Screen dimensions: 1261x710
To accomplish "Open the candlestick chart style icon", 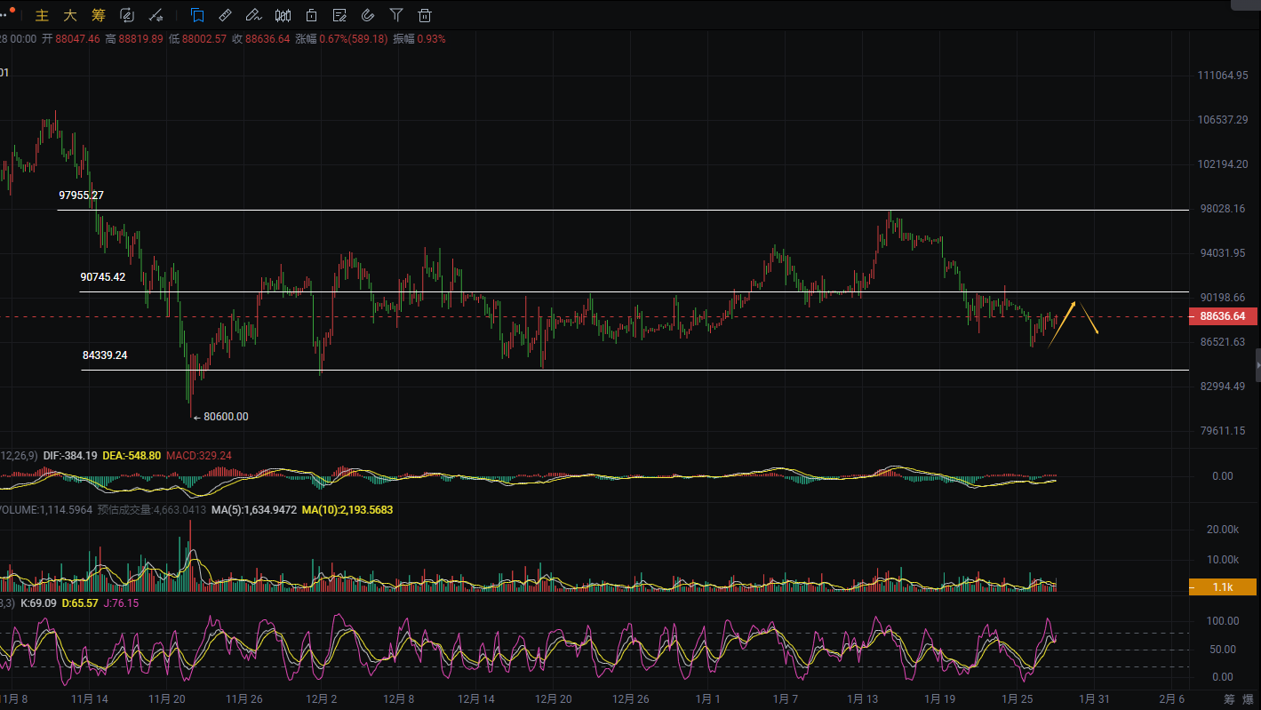I will [x=283, y=15].
